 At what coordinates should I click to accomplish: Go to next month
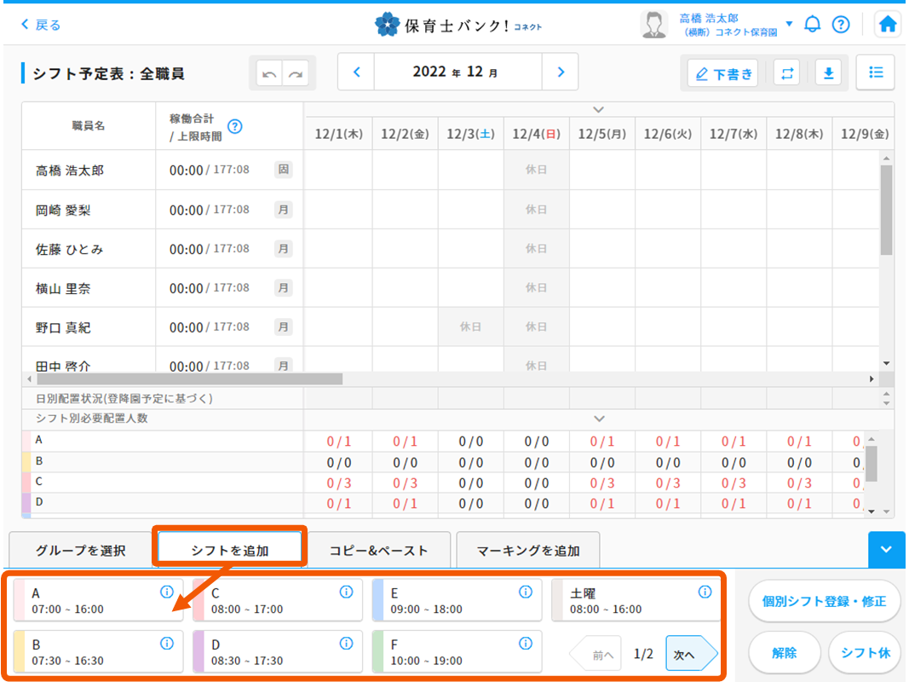click(x=561, y=72)
